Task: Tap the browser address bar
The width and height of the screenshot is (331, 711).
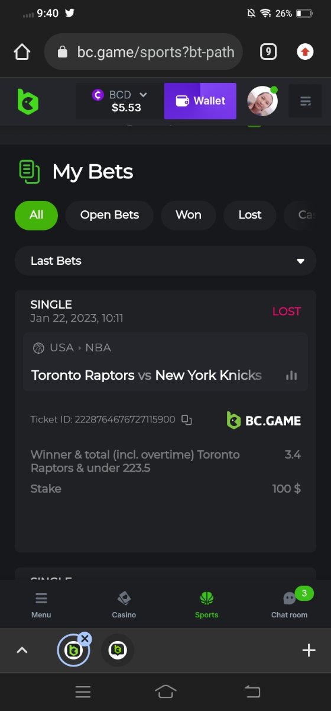Action: tap(144, 52)
